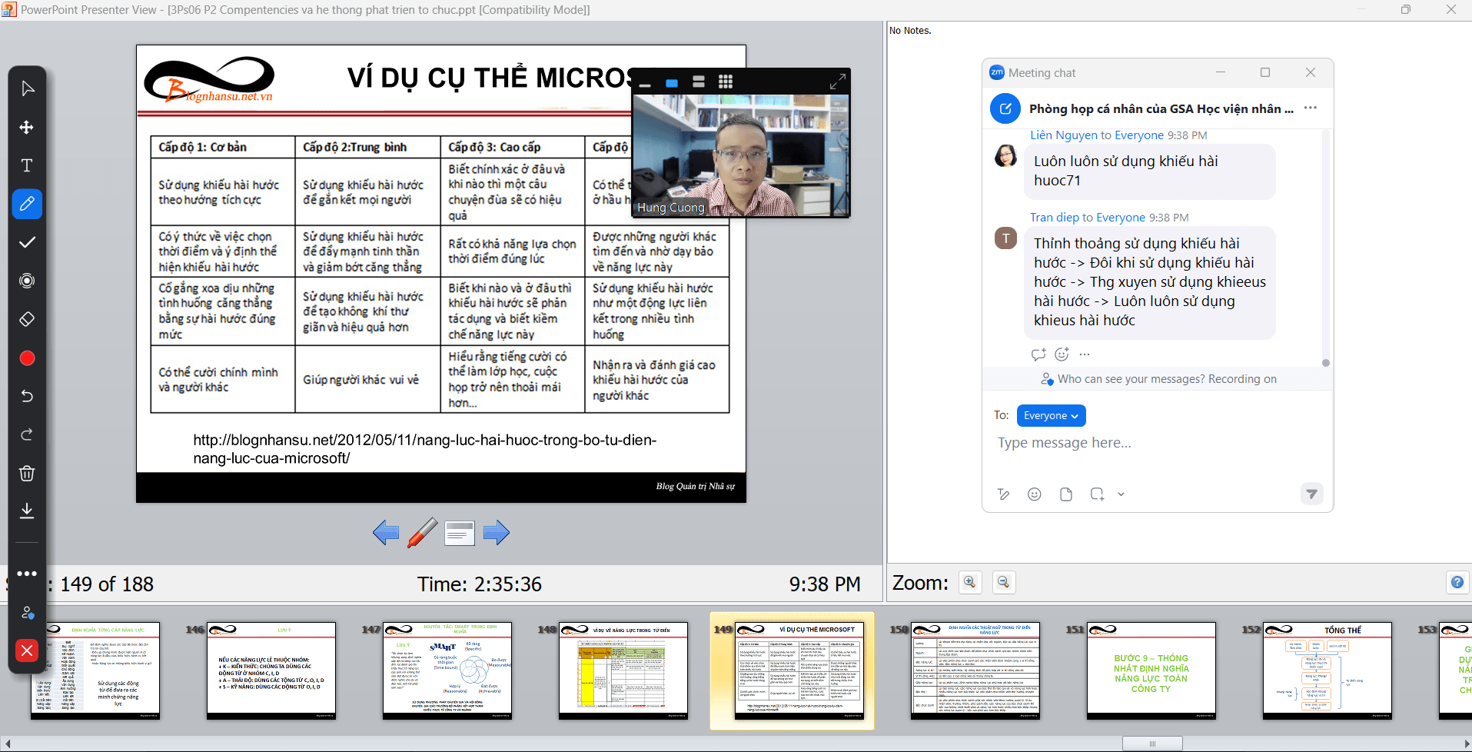Image resolution: width=1472 pixels, height=752 pixels.
Task: Open slide 146 thumbnail
Action: 271,670
